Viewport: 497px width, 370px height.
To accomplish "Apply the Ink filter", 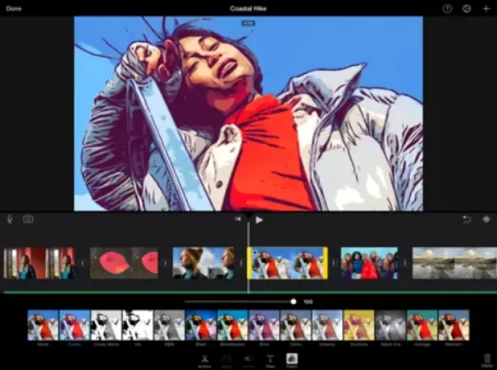I will 138,325.
